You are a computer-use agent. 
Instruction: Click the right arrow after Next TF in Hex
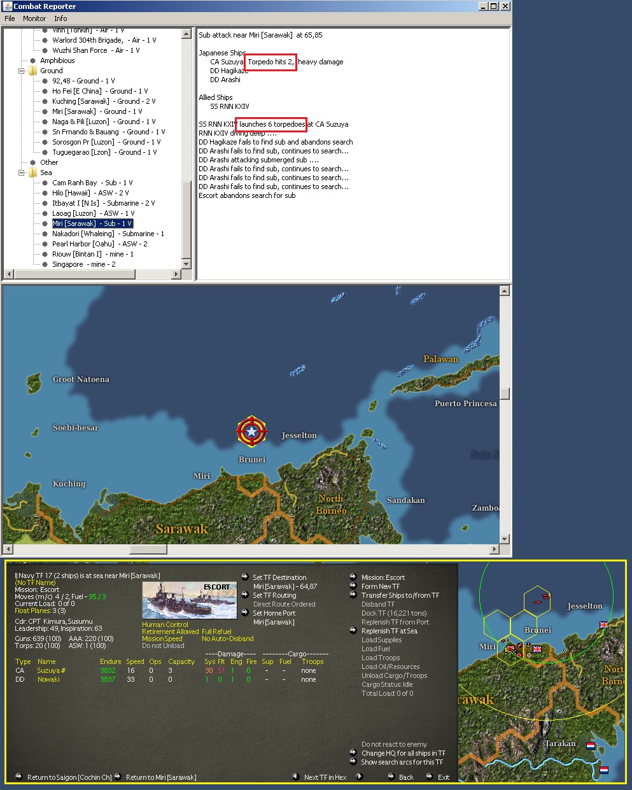tap(359, 777)
